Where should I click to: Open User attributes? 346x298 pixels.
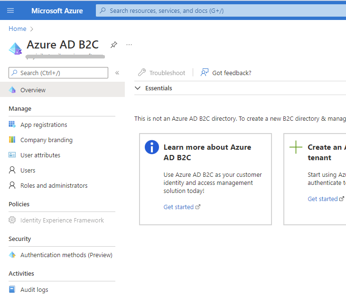tap(40, 155)
